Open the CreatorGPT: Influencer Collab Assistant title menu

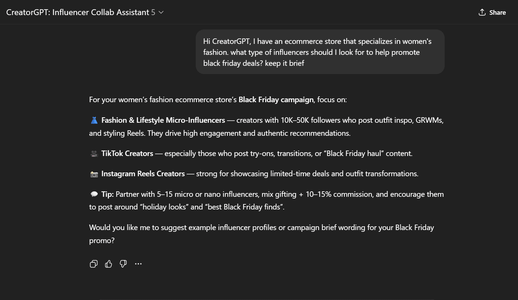[78, 12]
